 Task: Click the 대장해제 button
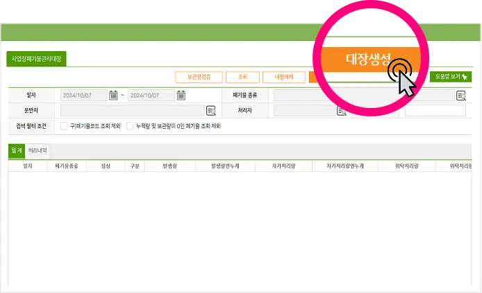[x=284, y=77]
